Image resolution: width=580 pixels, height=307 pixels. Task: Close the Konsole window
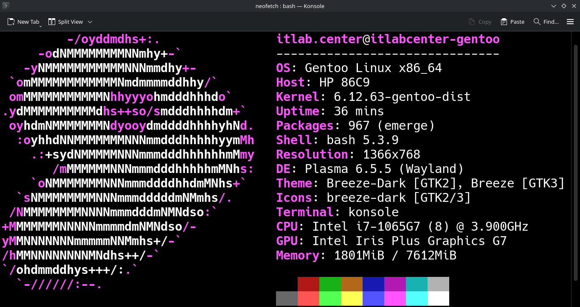[x=573, y=6]
